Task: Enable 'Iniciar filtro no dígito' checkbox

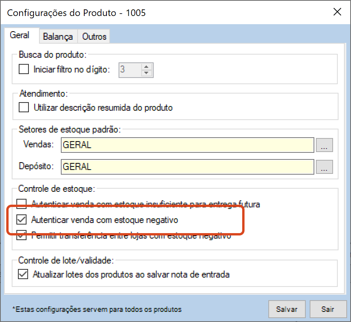Action: (24, 70)
